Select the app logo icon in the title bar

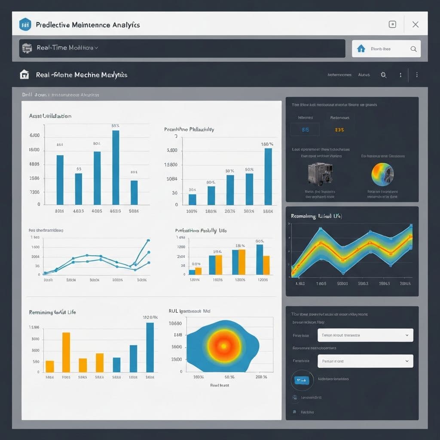click(x=25, y=24)
